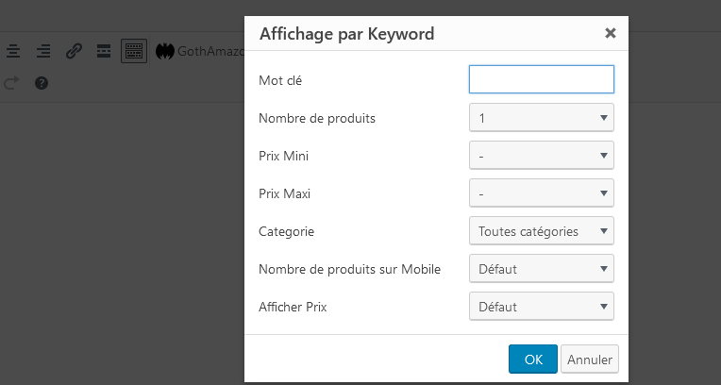
Task: Select the align right toolbar icon
Action: [x=43, y=51]
